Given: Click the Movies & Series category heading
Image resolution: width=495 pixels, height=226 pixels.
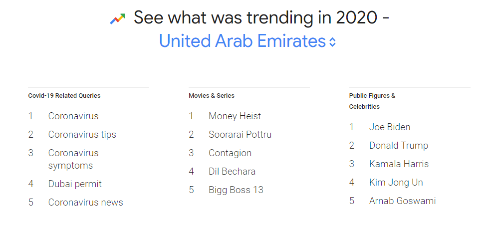Looking at the screenshot, I should click(x=212, y=96).
